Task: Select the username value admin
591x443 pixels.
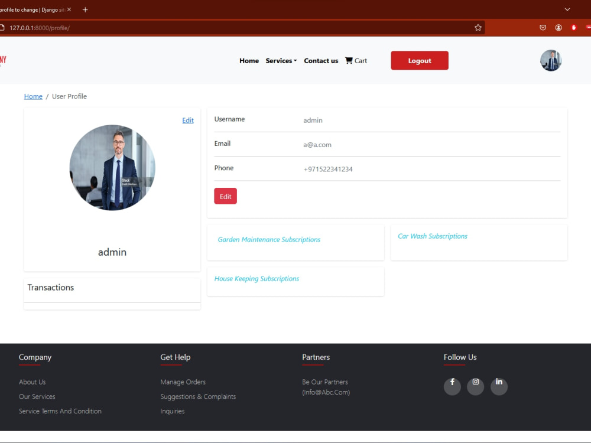Action: (x=313, y=120)
